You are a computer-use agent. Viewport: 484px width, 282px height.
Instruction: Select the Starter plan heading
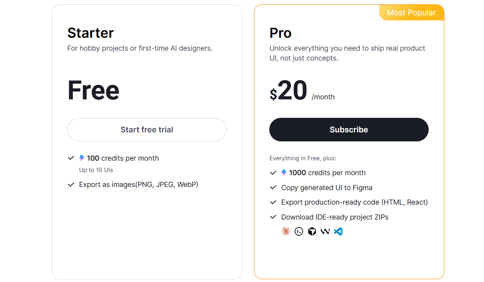tap(90, 33)
